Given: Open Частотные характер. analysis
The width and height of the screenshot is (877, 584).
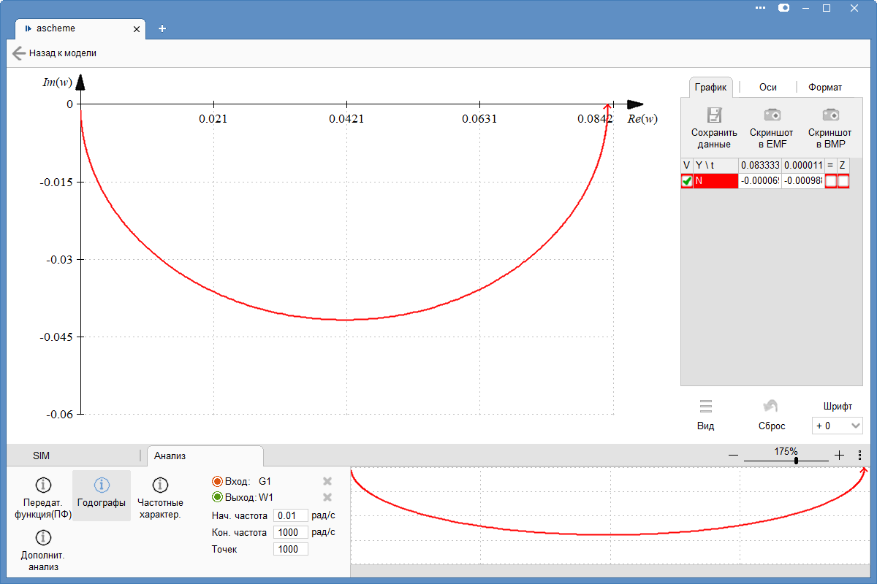Looking at the screenshot, I should click(161, 485).
